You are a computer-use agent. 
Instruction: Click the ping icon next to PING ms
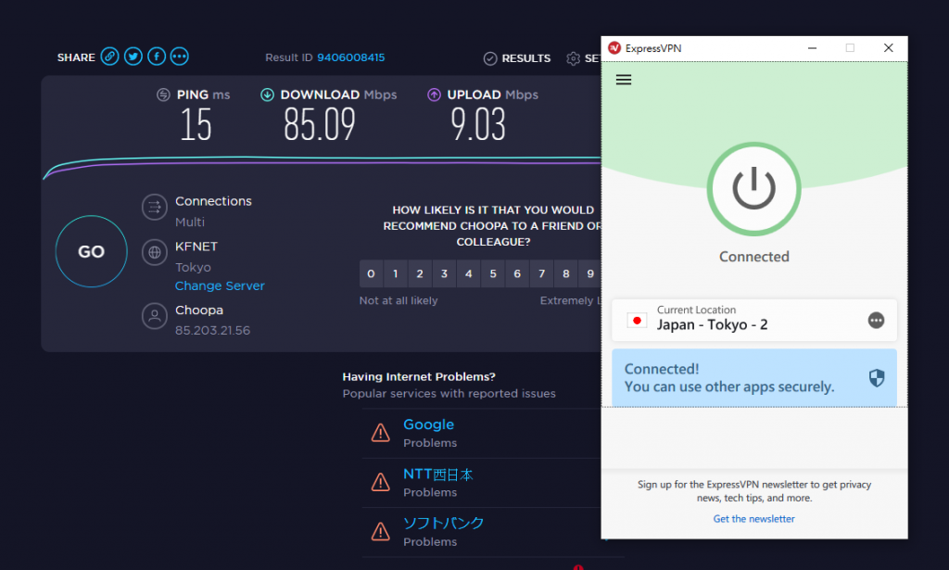[x=163, y=95]
